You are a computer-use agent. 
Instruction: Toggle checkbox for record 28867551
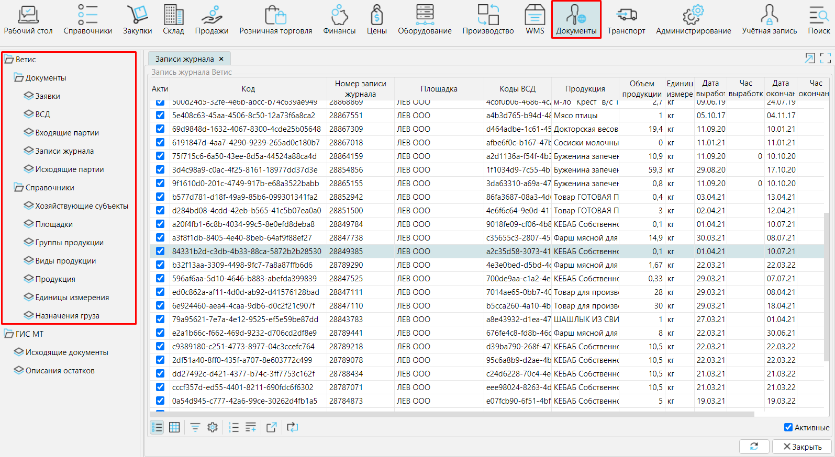point(160,116)
